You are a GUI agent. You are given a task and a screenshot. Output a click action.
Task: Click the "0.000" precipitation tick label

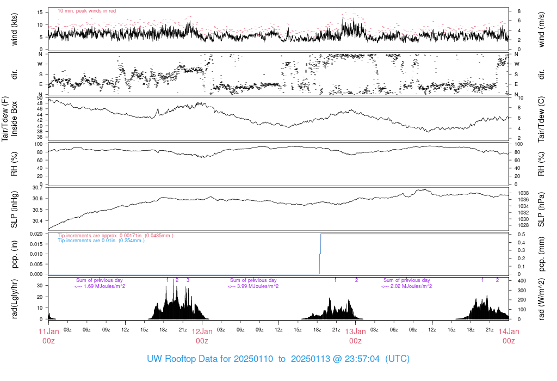click(x=36, y=274)
